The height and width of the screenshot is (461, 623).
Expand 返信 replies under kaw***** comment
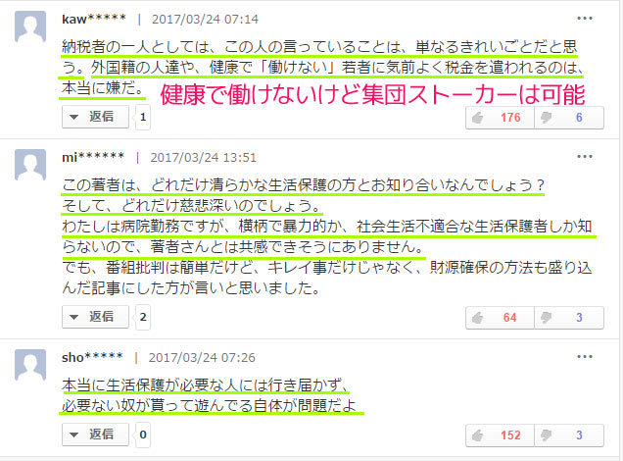tap(95, 117)
